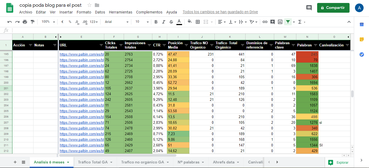Image resolution: width=369 pixels, height=168 pixels.
Task: Open the Explorar button
Action: click(x=339, y=162)
